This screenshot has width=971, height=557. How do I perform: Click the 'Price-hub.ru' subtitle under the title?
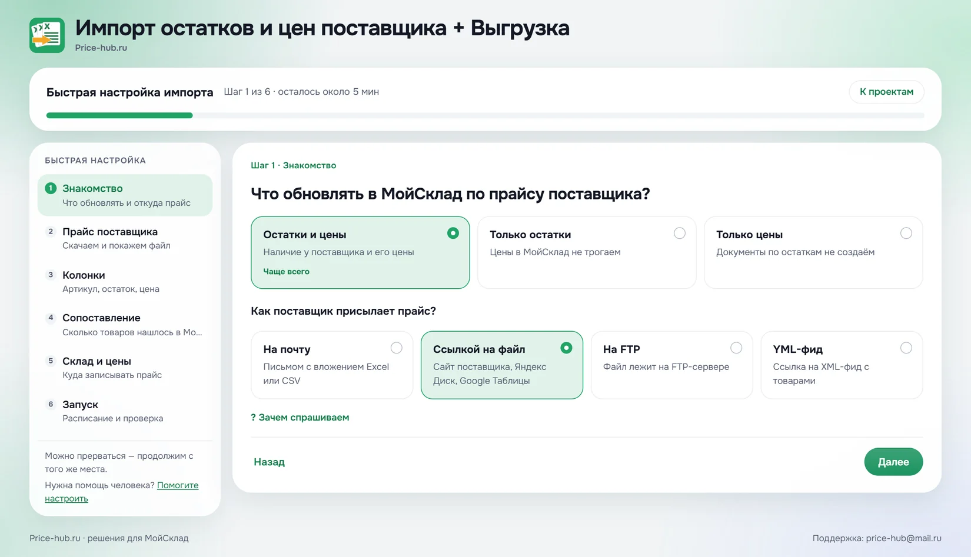click(x=101, y=48)
